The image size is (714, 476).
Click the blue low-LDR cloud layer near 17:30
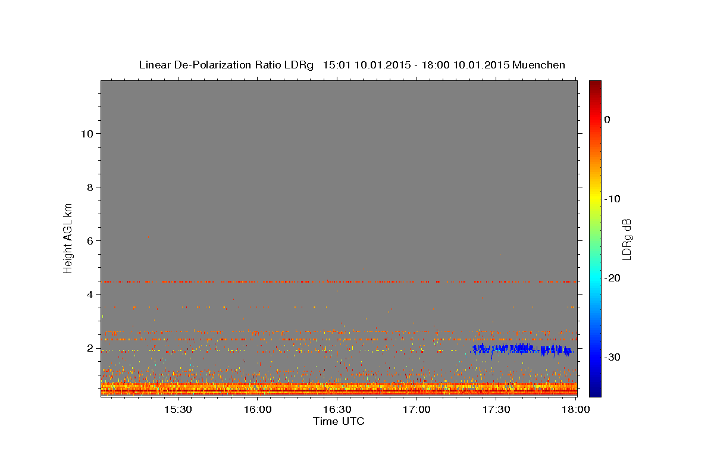(x=522, y=350)
